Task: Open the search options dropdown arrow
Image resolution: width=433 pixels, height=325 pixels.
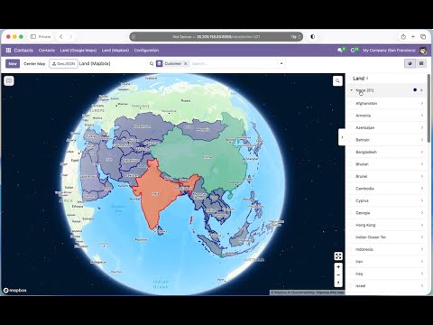Action: 281,63
